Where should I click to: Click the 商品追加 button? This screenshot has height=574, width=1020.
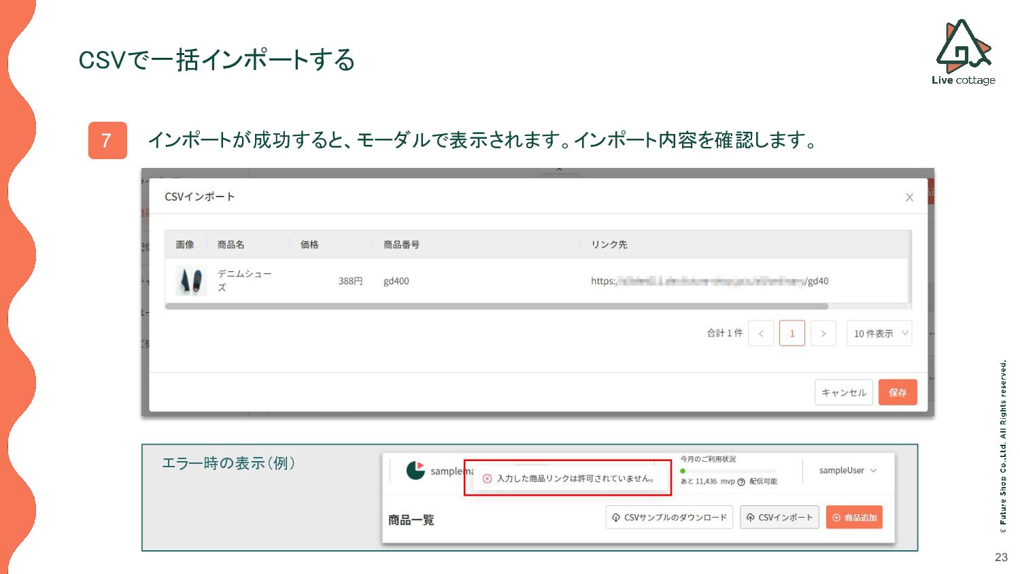click(x=854, y=518)
